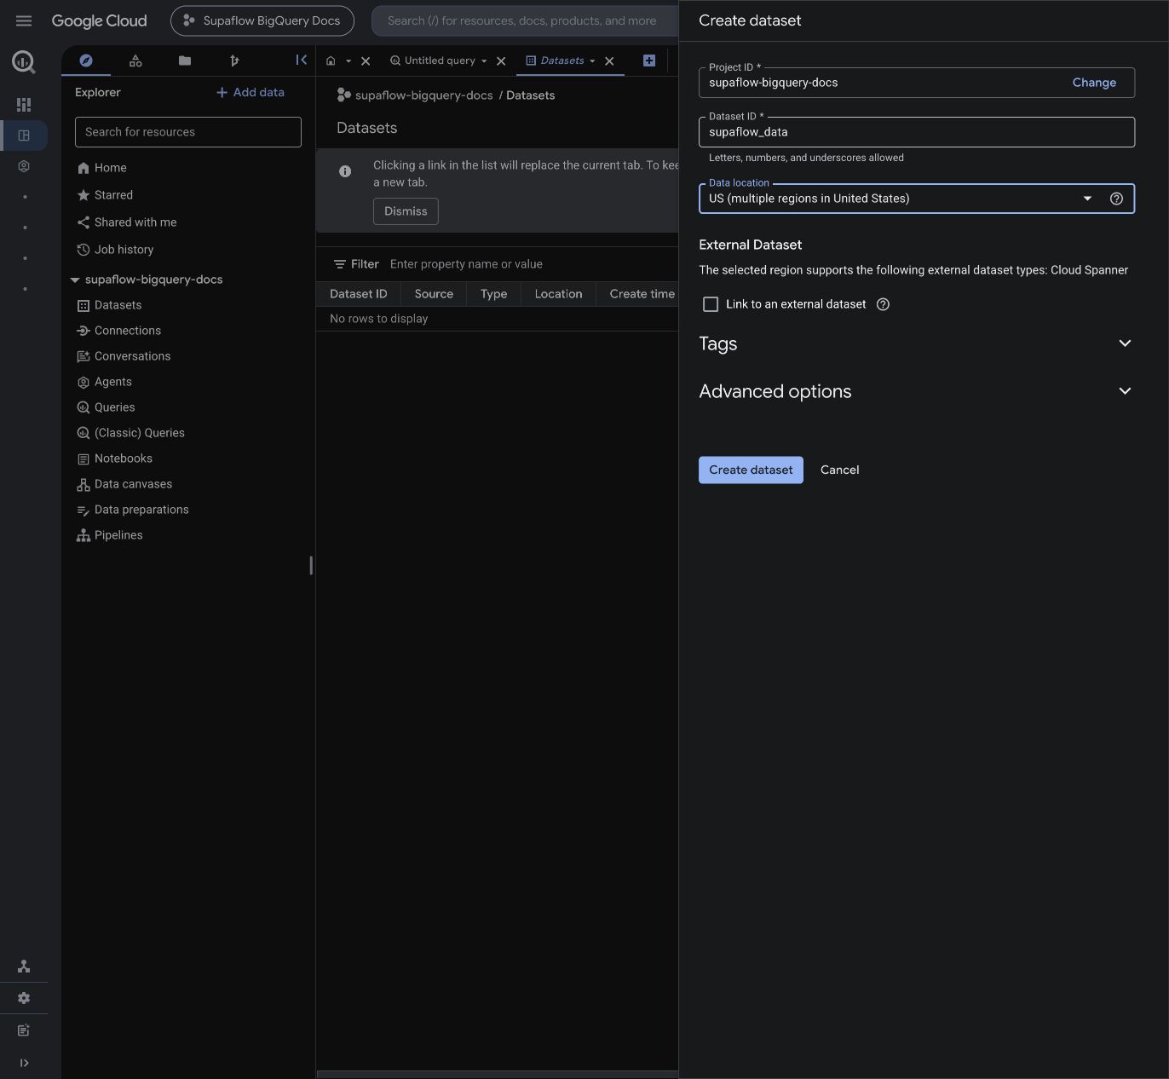Open Data preparations under the project tree
Viewport: 1169px width, 1079px height.
pyautogui.click(x=141, y=510)
